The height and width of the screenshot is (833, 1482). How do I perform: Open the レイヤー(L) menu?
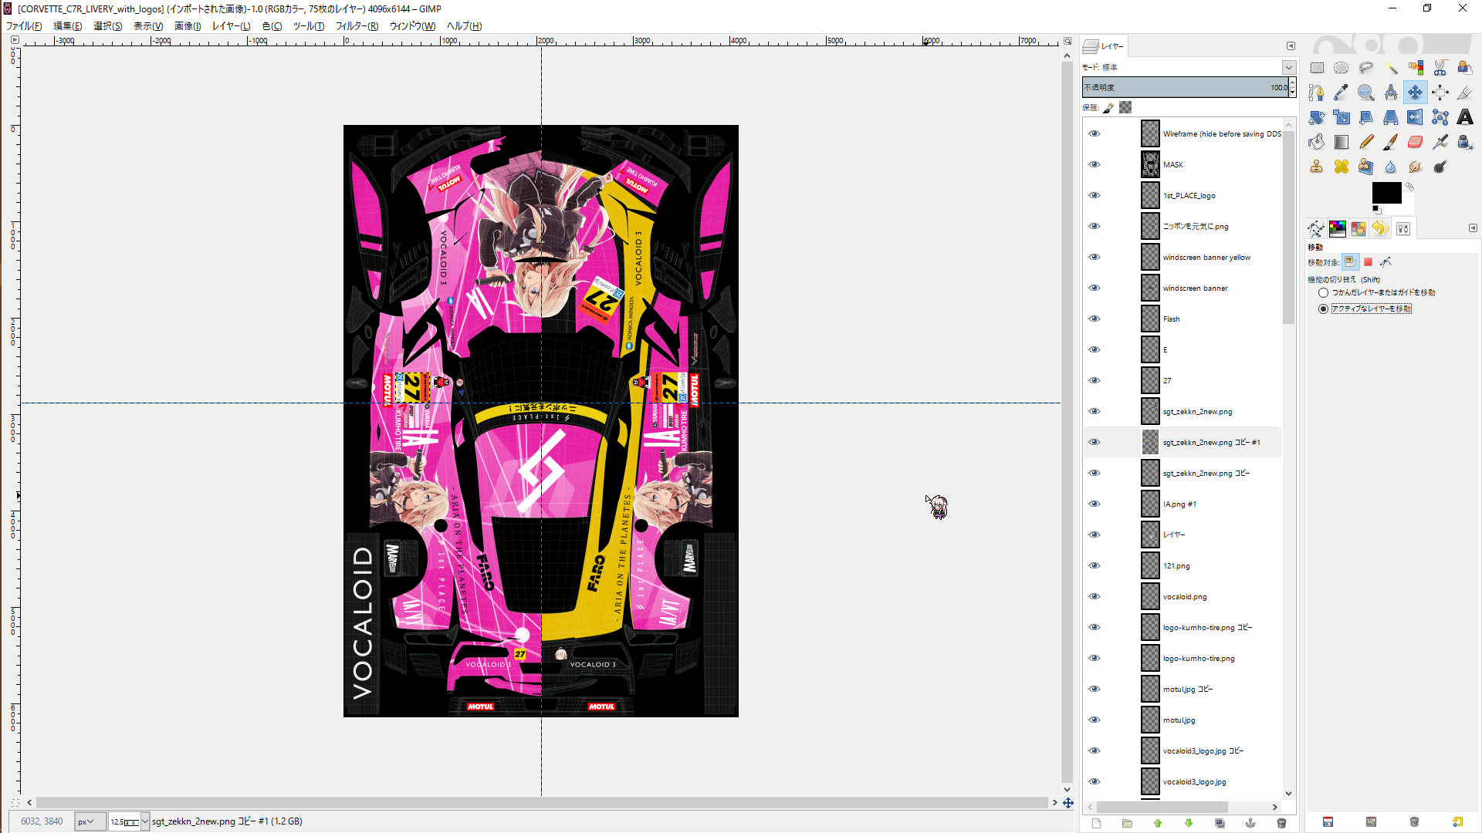(x=231, y=26)
